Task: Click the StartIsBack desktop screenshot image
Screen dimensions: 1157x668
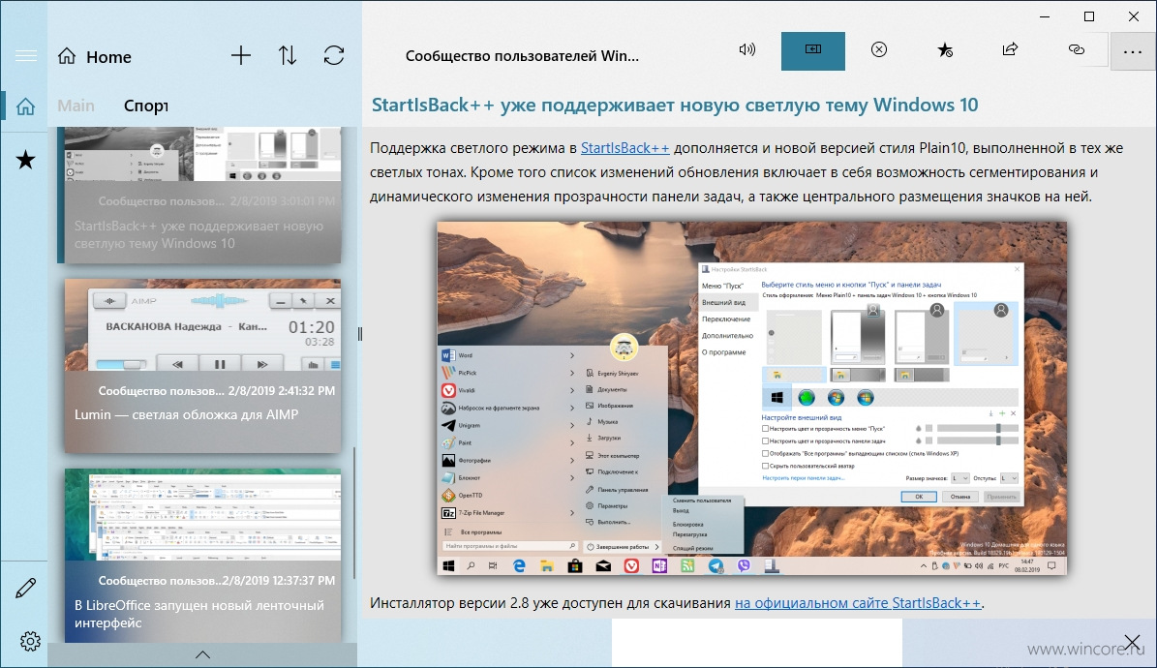Action: tap(752, 399)
